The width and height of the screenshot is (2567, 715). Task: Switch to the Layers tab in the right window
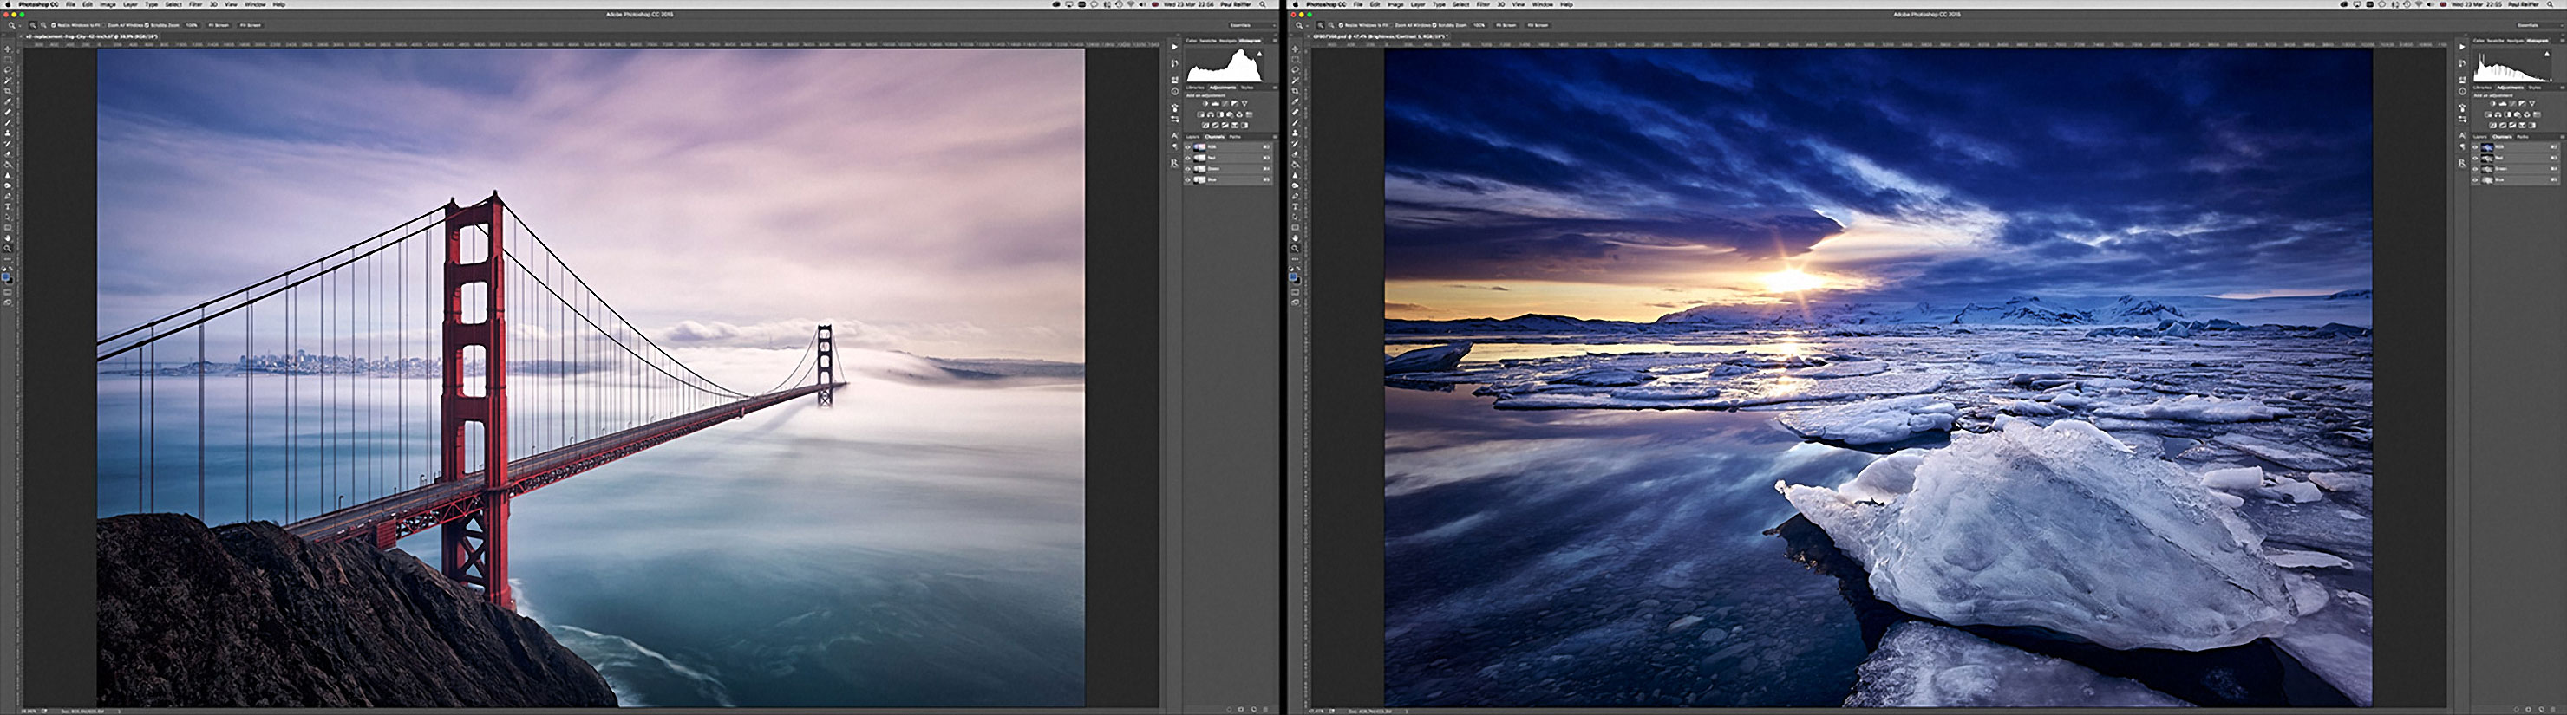pos(2480,136)
